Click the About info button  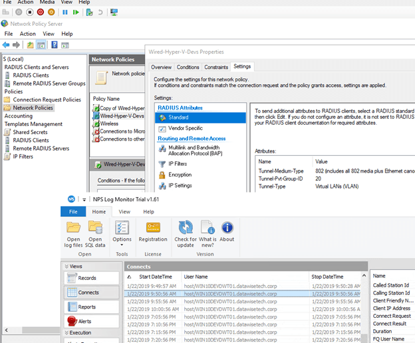(227, 232)
